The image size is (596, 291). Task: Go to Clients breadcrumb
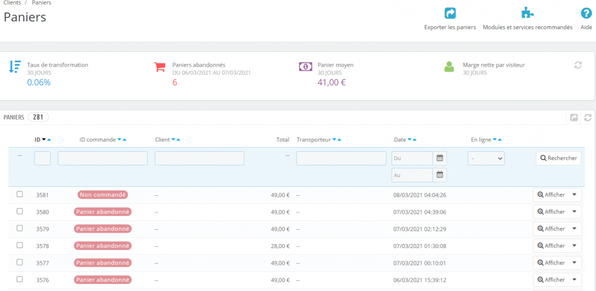coord(12,2)
